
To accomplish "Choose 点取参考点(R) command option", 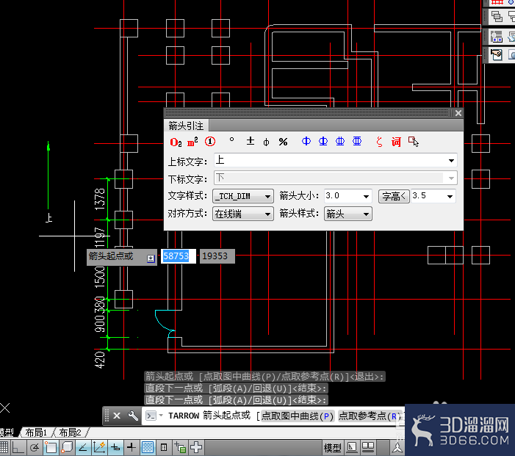I will [x=370, y=416].
